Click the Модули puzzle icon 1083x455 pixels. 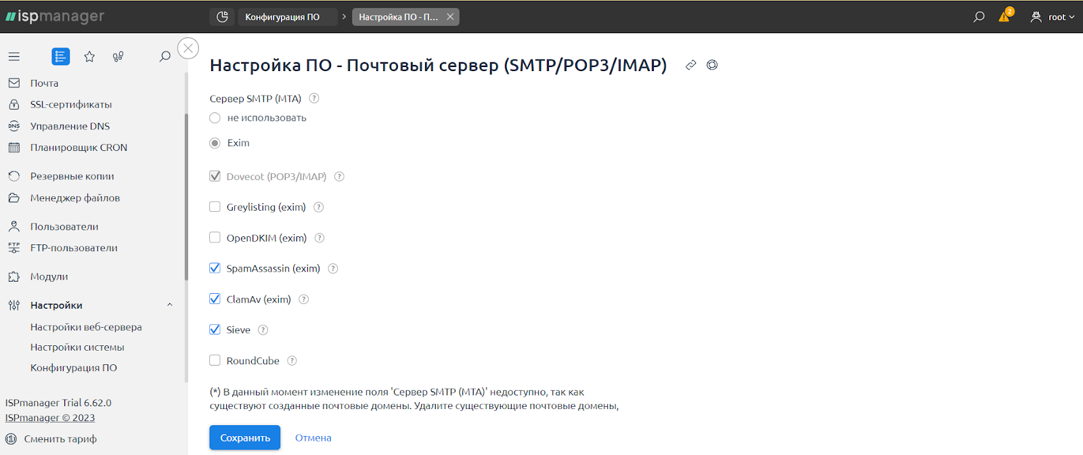[14, 276]
